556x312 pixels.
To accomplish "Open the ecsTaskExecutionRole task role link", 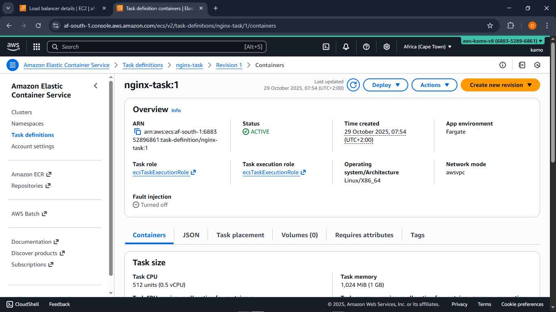I will [161, 172].
